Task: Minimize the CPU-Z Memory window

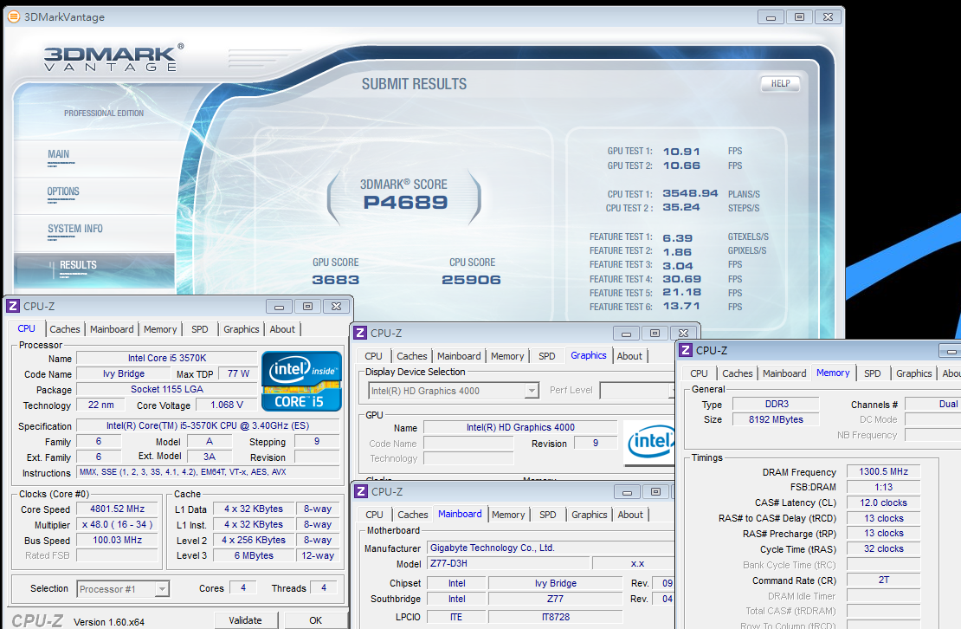Action: pos(951,351)
